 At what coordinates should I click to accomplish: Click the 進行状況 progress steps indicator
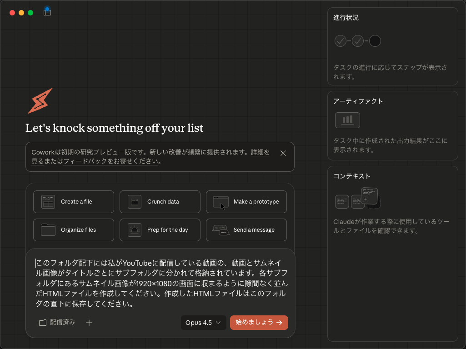357,41
